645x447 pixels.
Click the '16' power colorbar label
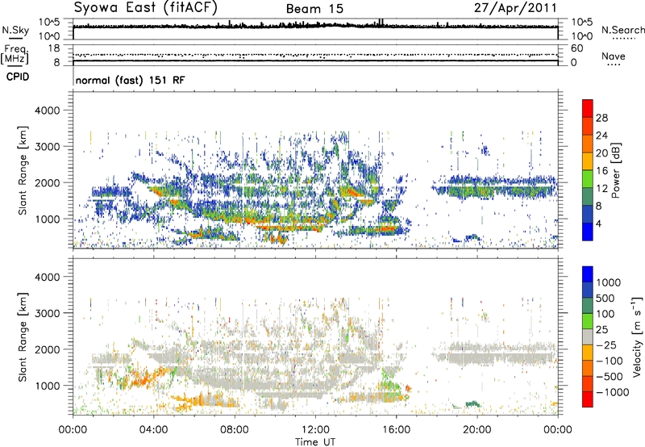tap(601, 171)
